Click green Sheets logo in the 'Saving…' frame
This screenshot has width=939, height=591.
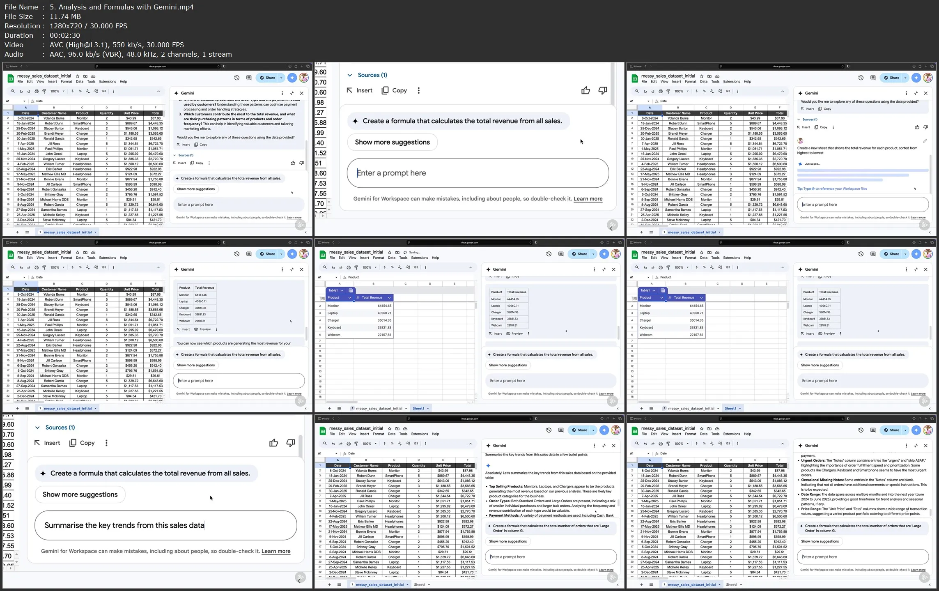click(323, 255)
